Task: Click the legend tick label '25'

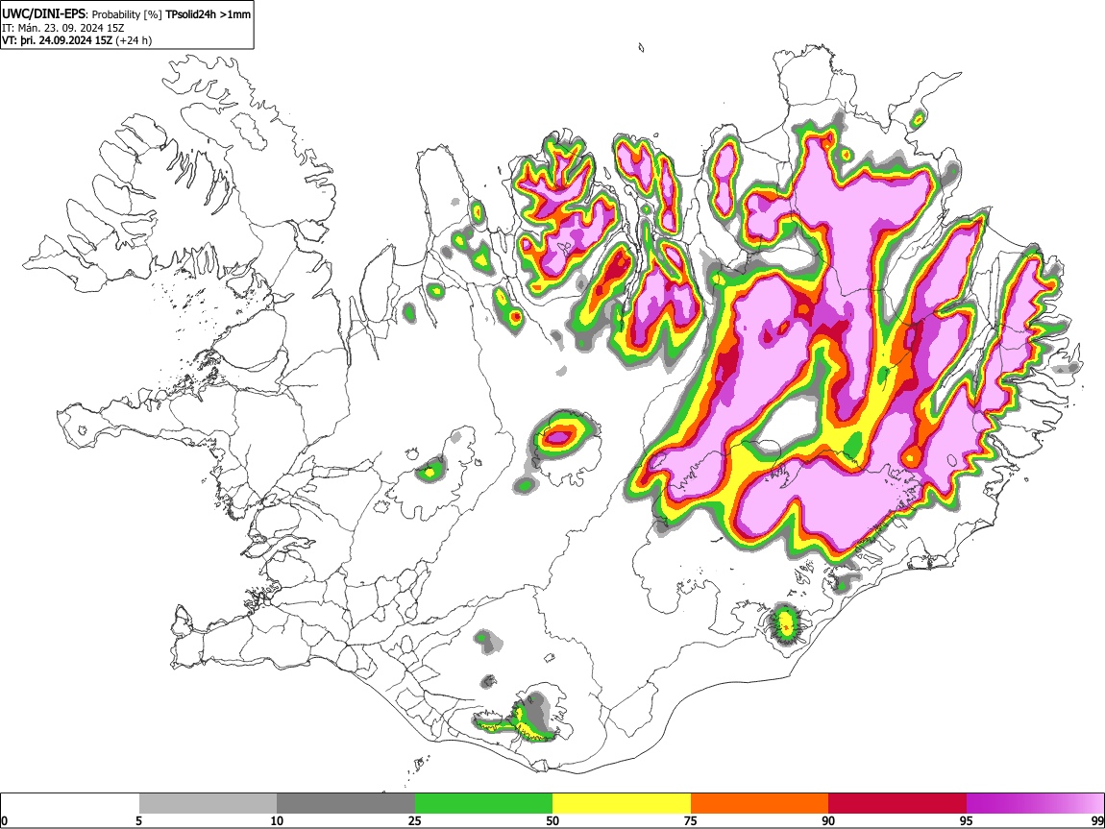Action: click(x=415, y=820)
